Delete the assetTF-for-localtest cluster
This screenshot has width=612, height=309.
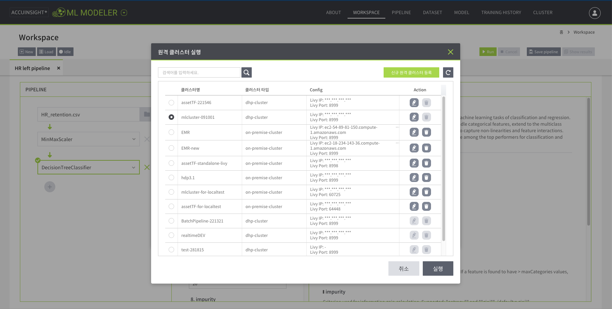tap(427, 206)
